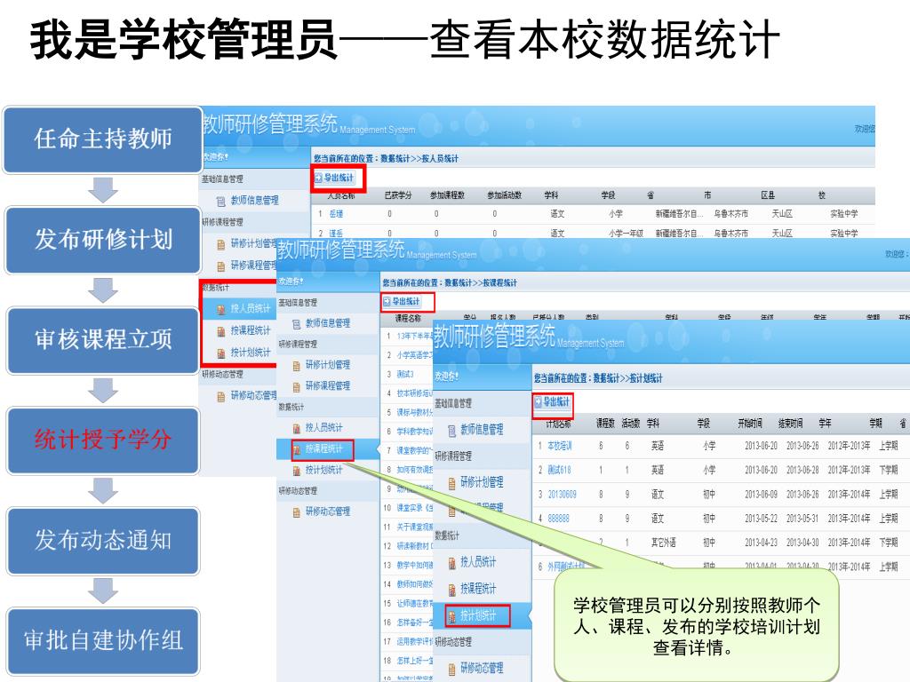The image size is (910, 682).
Task: Click the red 统计授予学分 step box
Action: (x=103, y=440)
